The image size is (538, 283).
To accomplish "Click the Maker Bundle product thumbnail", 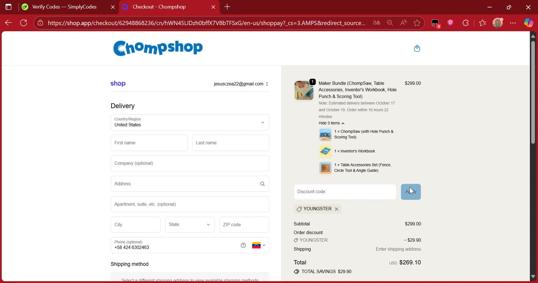I will (x=304, y=90).
